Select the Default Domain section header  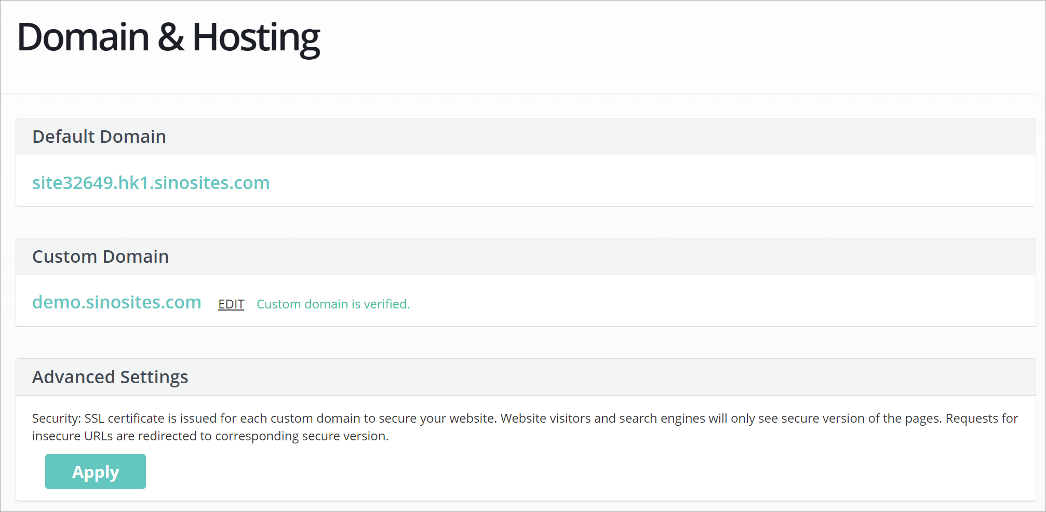(99, 137)
